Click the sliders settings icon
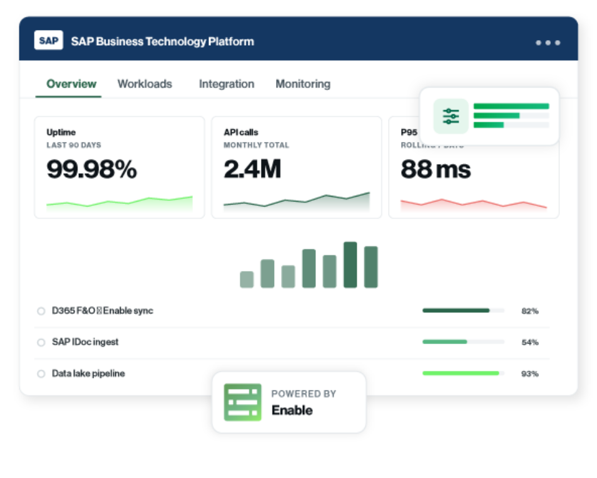Screen dimensions: 597x478 451,116
